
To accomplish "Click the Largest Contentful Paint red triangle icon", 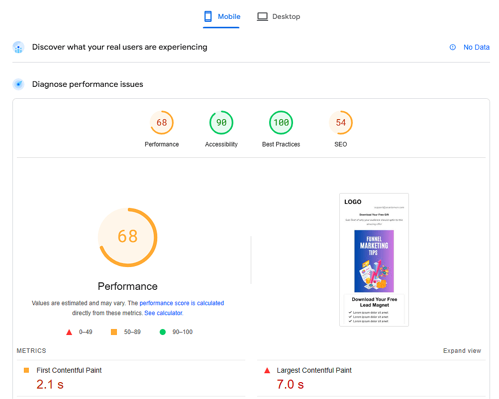I will tap(267, 370).
